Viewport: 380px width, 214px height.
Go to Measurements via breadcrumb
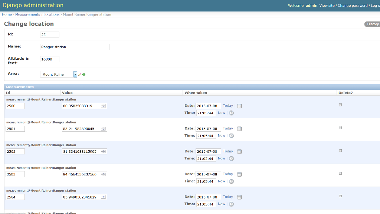click(x=28, y=14)
